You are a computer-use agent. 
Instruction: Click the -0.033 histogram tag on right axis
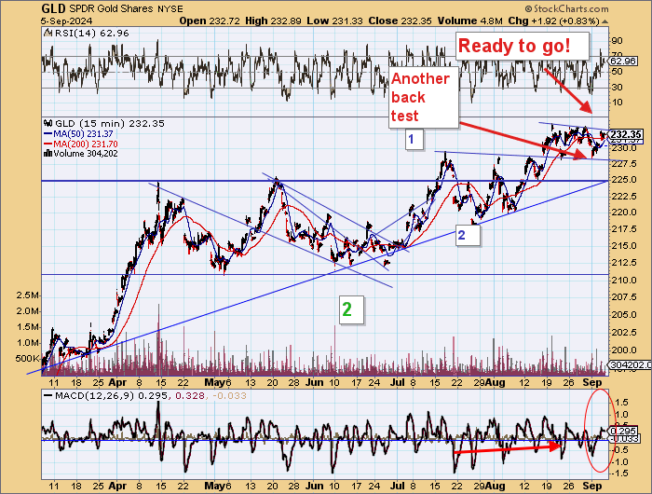coord(623,439)
